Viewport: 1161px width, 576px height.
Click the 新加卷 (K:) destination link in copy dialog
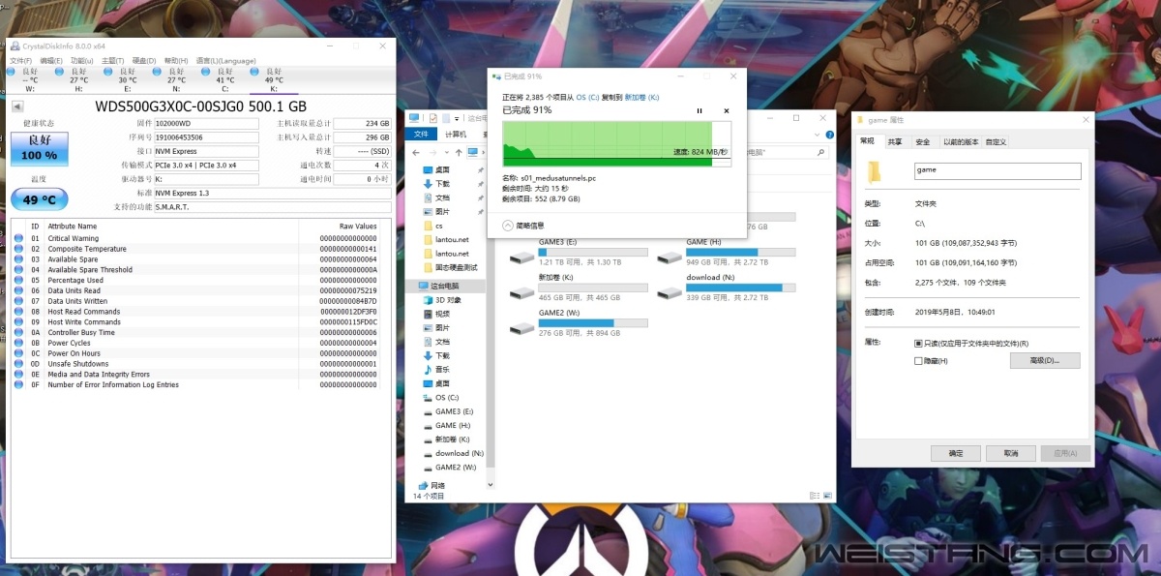(641, 97)
